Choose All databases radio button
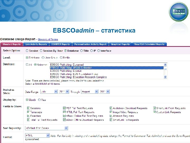Screen dimensions: 190x143 pos(27,65)
